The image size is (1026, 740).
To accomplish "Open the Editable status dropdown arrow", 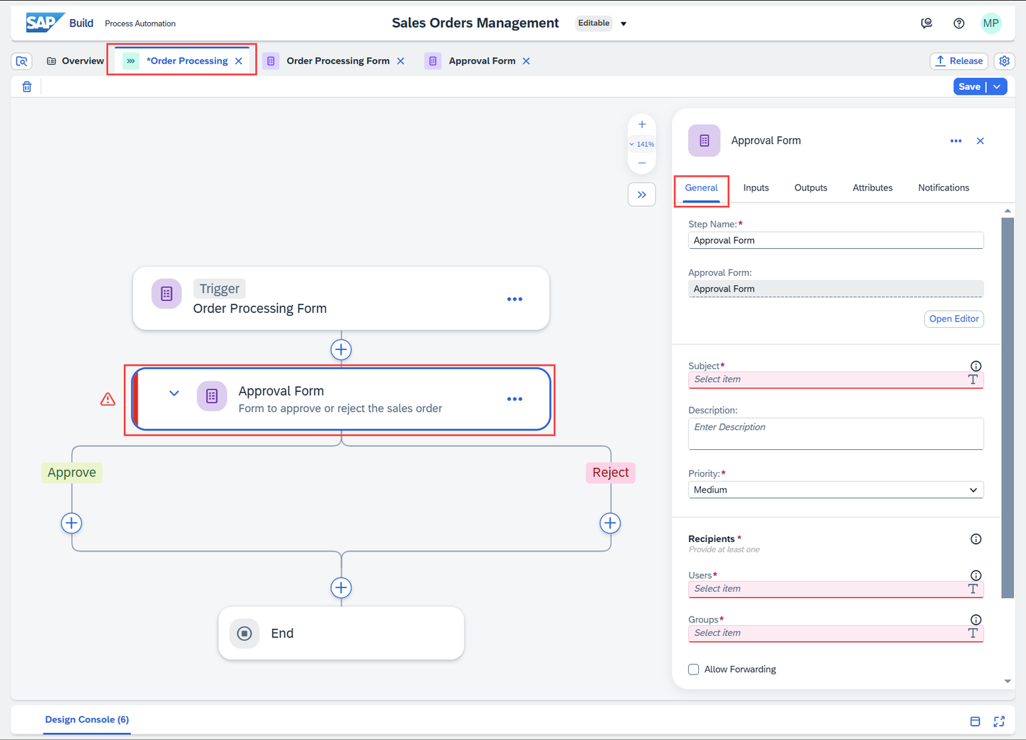I will click(623, 24).
